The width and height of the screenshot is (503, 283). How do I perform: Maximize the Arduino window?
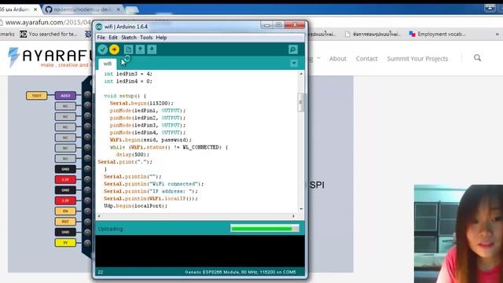[x=278, y=25]
